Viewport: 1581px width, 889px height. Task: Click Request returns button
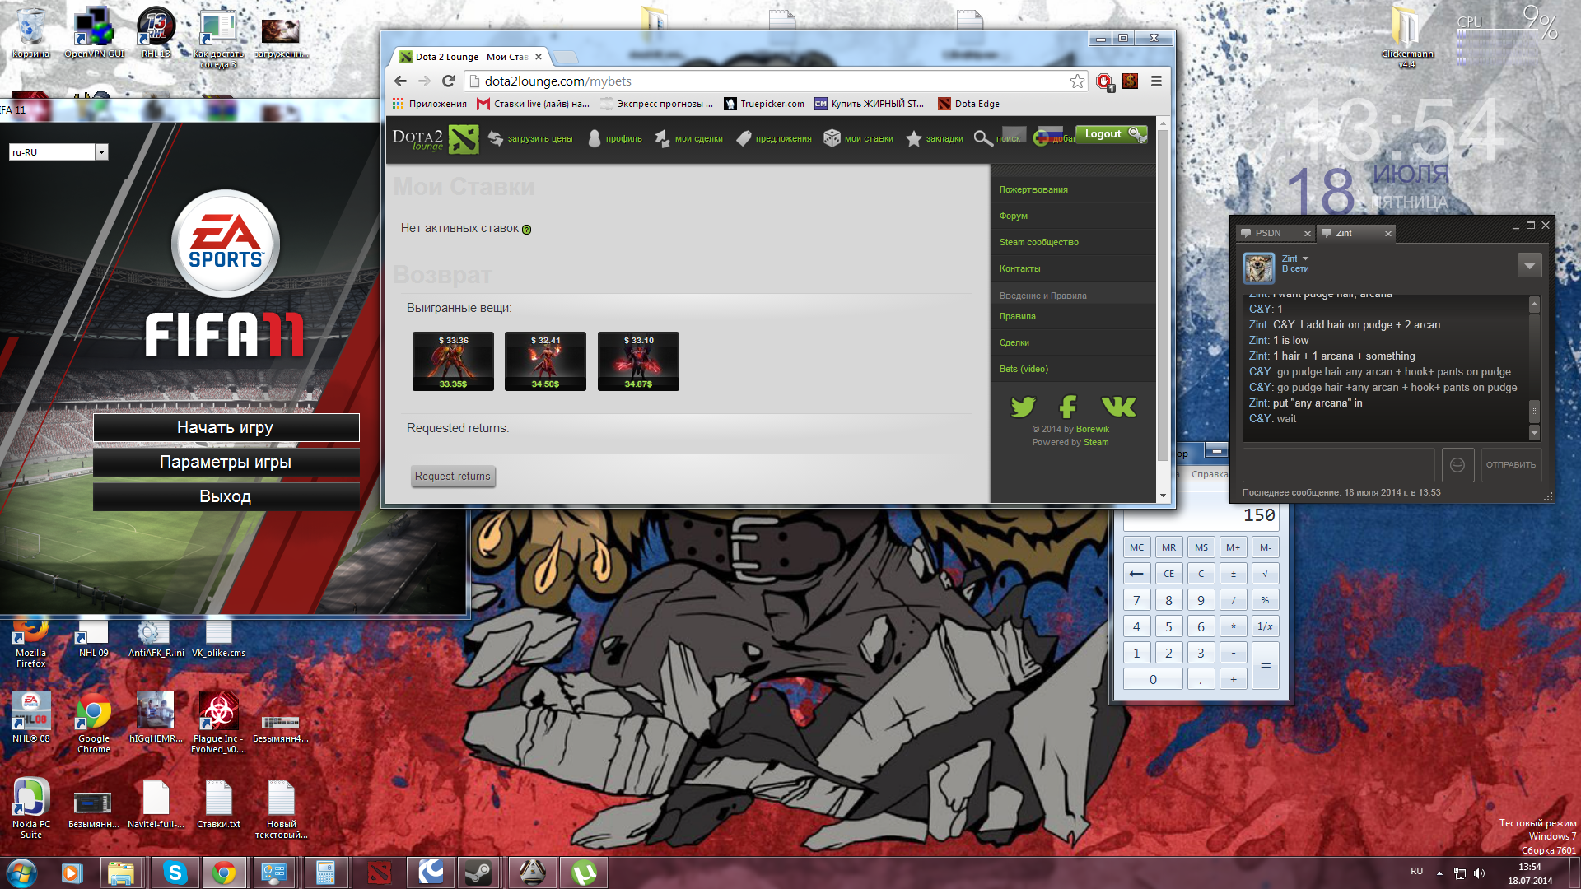453,477
